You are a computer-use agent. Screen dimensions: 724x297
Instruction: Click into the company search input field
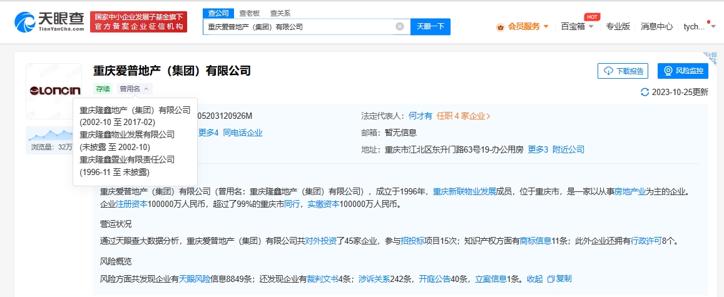tap(299, 27)
